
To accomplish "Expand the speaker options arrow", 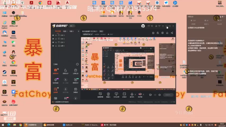I will 144,95.
